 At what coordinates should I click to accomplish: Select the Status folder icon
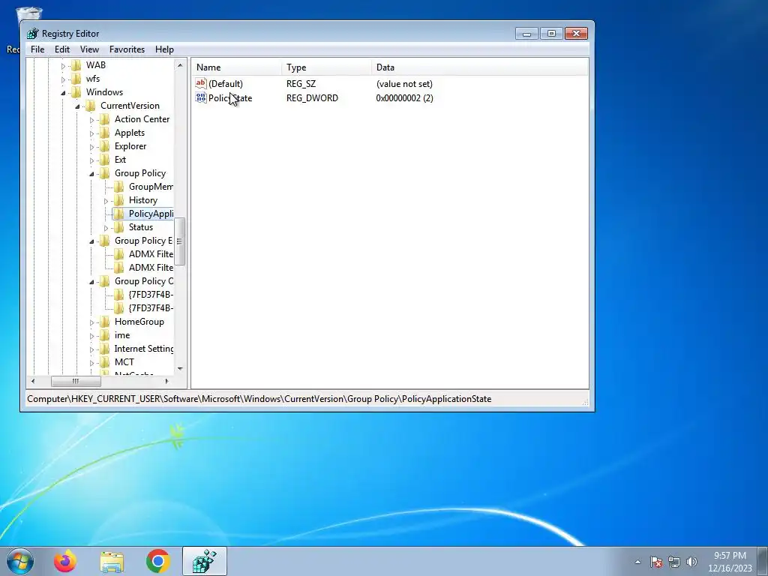(118, 227)
